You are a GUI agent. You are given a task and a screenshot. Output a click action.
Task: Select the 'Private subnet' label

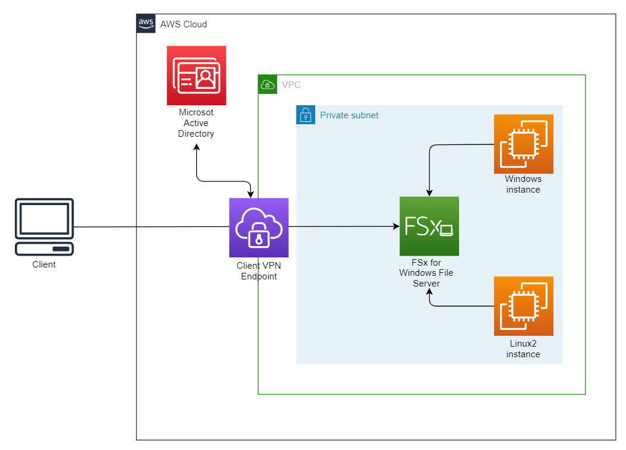[x=350, y=115]
